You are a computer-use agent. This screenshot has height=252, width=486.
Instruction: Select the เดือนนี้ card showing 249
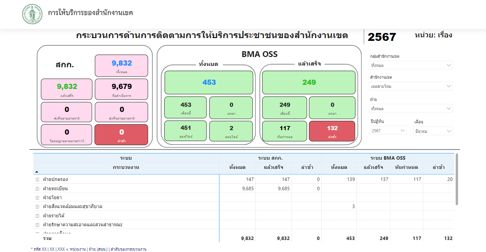(285, 107)
